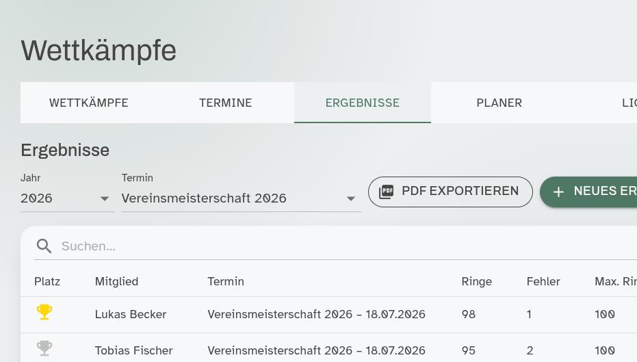
Task: Click the Ergebnisse section heading
Action: [65, 151]
